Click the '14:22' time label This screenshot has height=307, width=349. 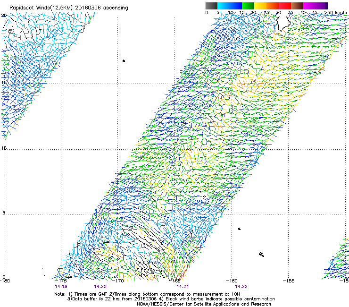pos(241,287)
